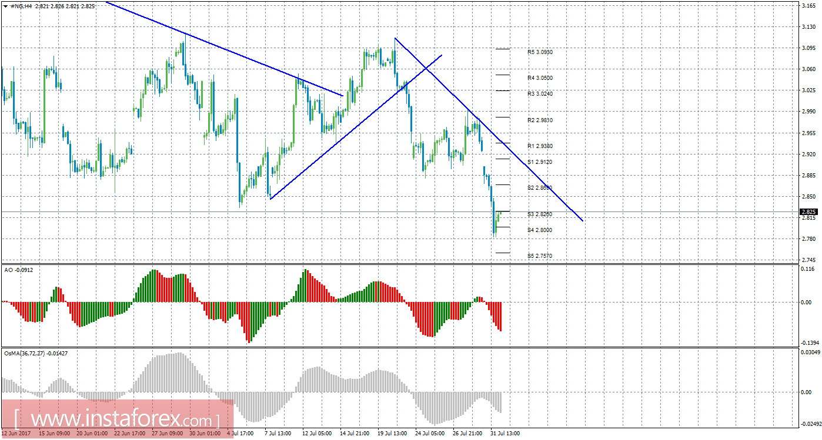Viewport: 822px width, 440px height.
Task: Click the 2.780 price axis value
Action: [808, 239]
